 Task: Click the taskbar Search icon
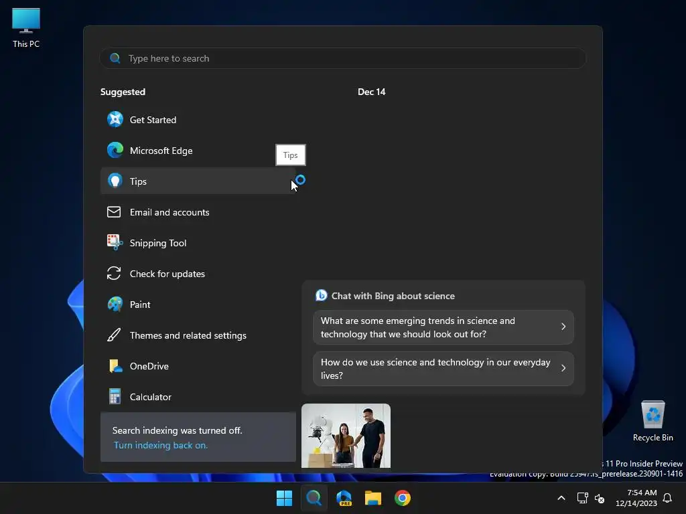314,498
